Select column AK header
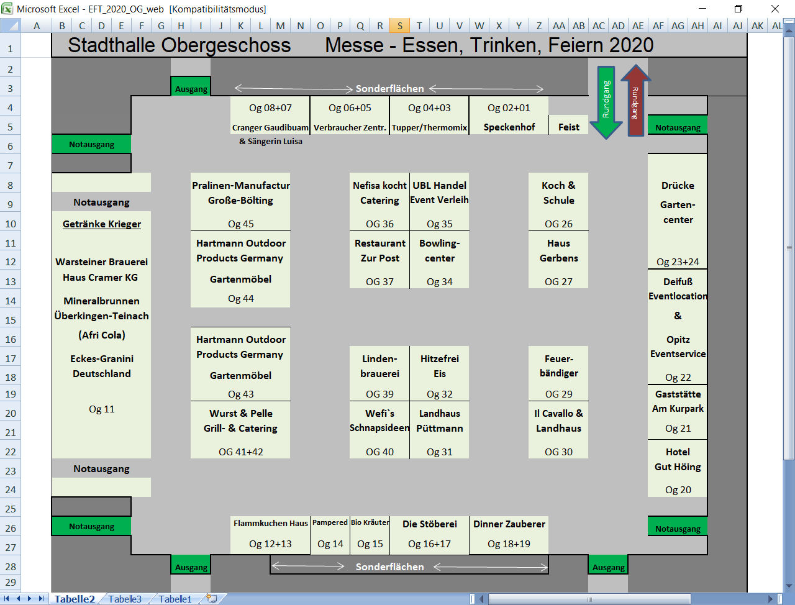Image resolution: width=795 pixels, height=605 pixels. tap(758, 25)
